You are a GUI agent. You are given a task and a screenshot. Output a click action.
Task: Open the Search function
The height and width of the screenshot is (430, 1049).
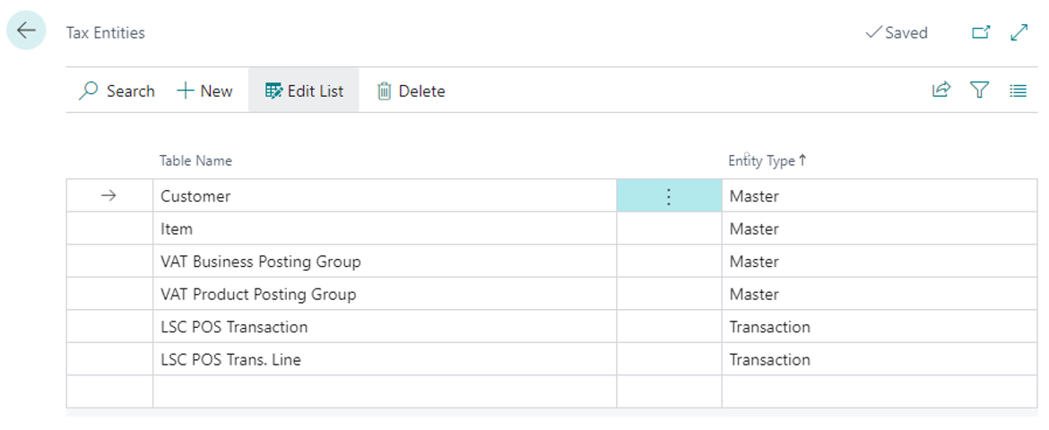117,90
